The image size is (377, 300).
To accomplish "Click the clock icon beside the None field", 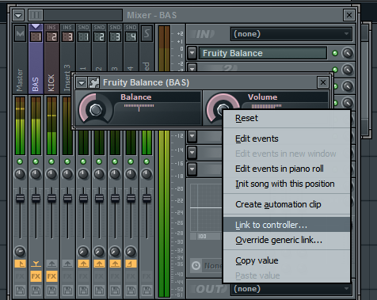I will point(196,265).
